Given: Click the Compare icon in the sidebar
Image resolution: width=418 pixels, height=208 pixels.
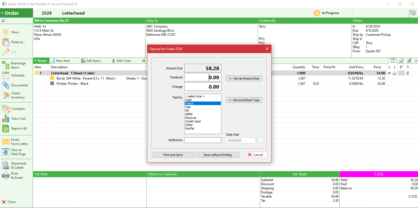Looking at the screenshot, I should click(5, 109).
